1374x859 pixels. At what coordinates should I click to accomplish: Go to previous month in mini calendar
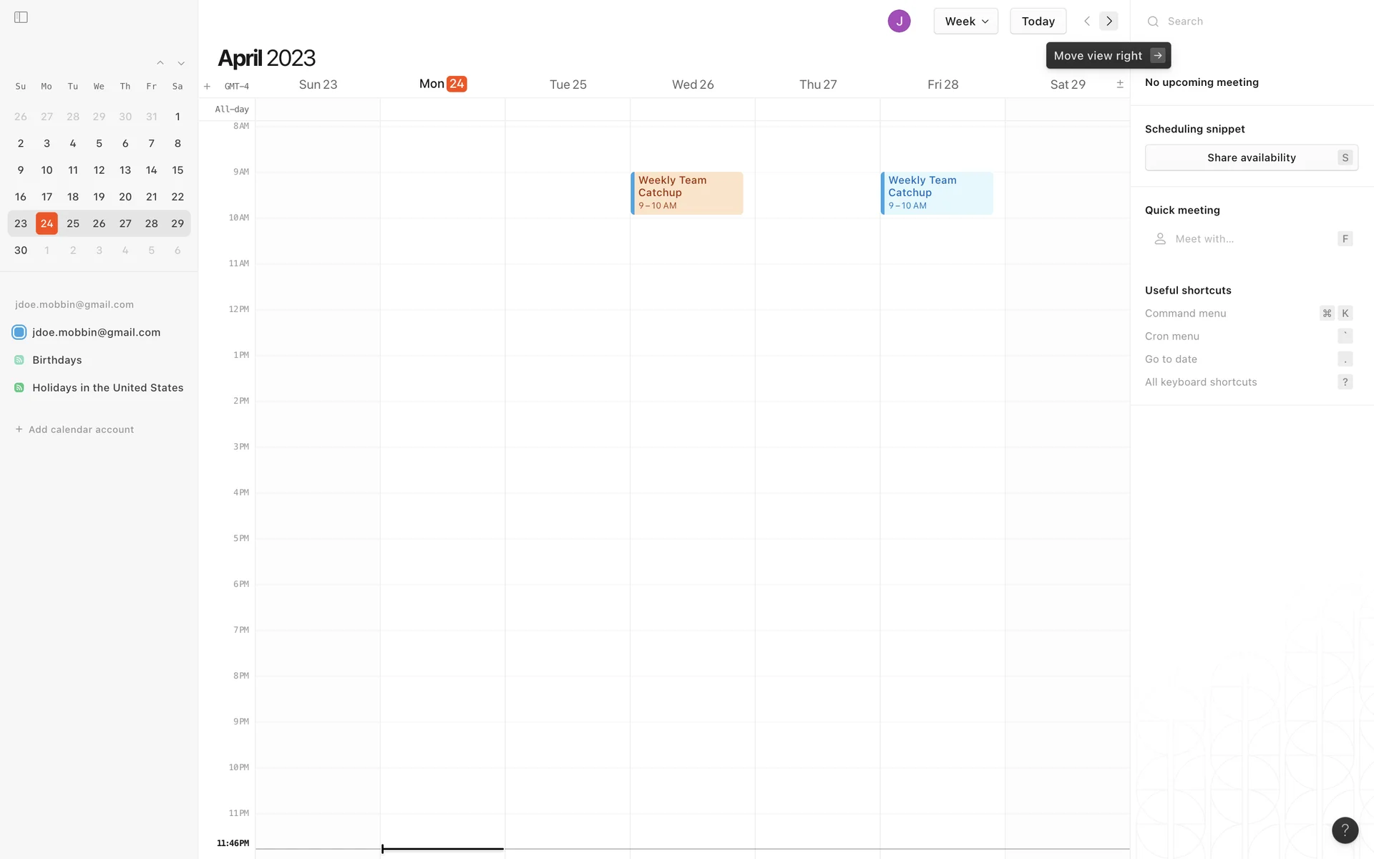(x=160, y=64)
